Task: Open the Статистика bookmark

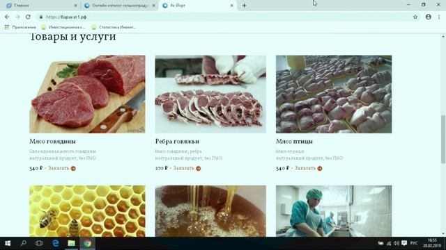Action: (x=114, y=27)
